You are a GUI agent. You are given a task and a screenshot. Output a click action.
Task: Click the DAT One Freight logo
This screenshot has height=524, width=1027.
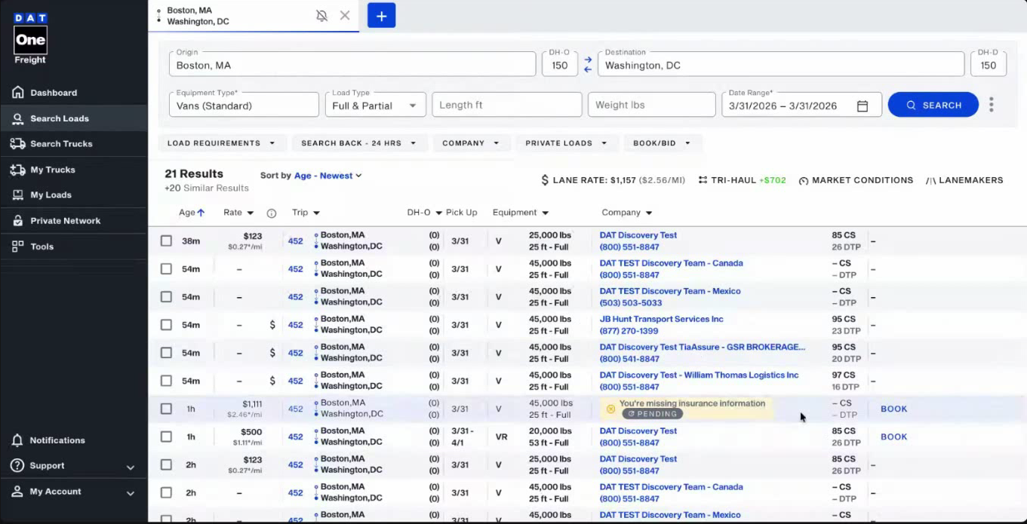click(30, 38)
